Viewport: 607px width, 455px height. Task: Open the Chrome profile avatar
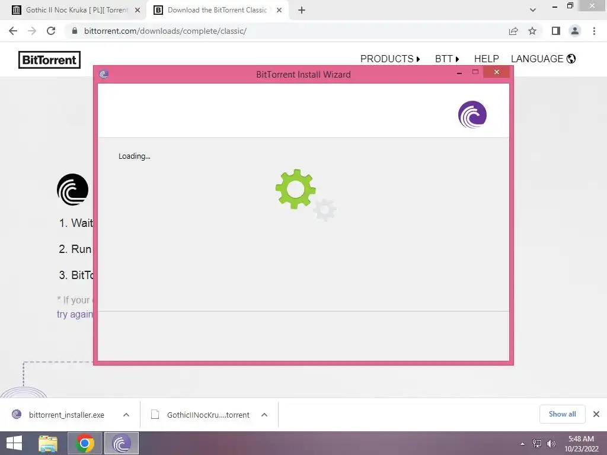tap(575, 31)
